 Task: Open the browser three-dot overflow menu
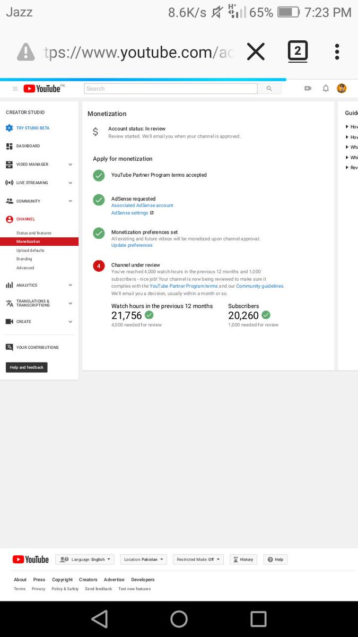[x=337, y=51]
